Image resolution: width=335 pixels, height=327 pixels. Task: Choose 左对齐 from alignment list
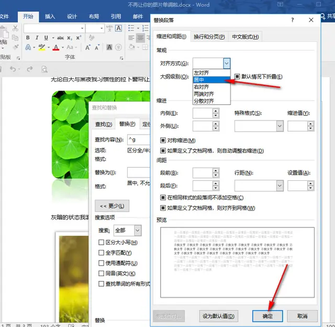click(211, 73)
